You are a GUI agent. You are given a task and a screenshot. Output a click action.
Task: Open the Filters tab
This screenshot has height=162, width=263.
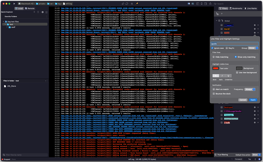pyautogui.click(x=223, y=8)
